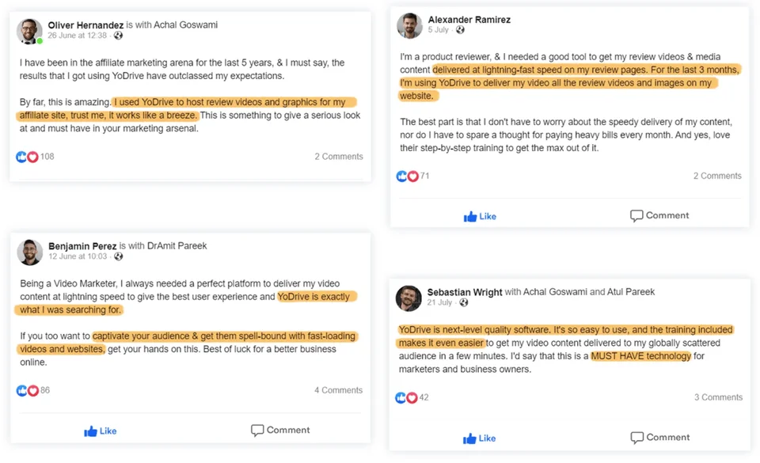This screenshot has width=760, height=463.
Task: View the 4 Comments on Benjamin's post
Action: (338, 390)
